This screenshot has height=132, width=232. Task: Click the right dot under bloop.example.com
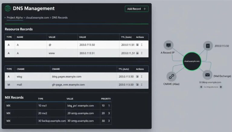[221, 87]
